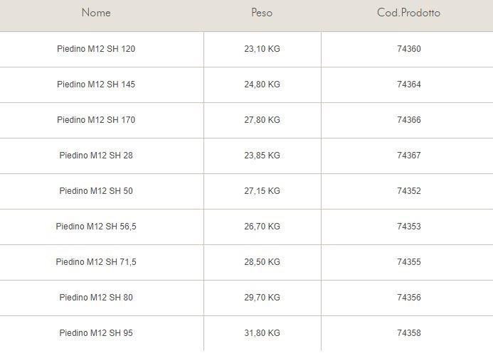Click the Peso column header
The width and height of the screenshot is (493, 353).
click(x=262, y=13)
